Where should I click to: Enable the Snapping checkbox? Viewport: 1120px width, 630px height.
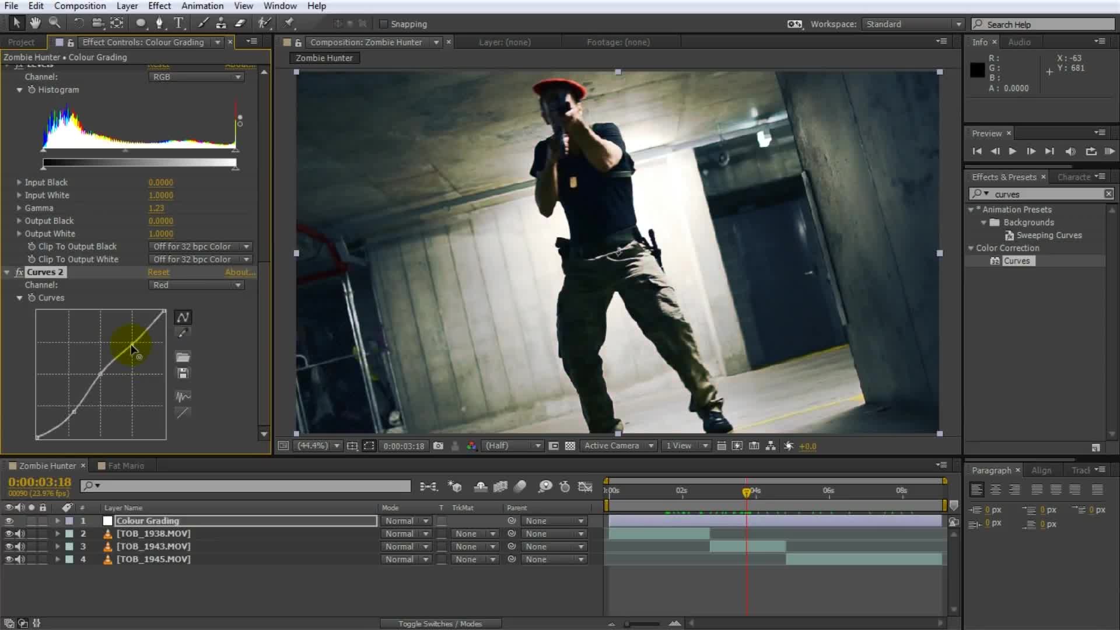click(x=384, y=24)
